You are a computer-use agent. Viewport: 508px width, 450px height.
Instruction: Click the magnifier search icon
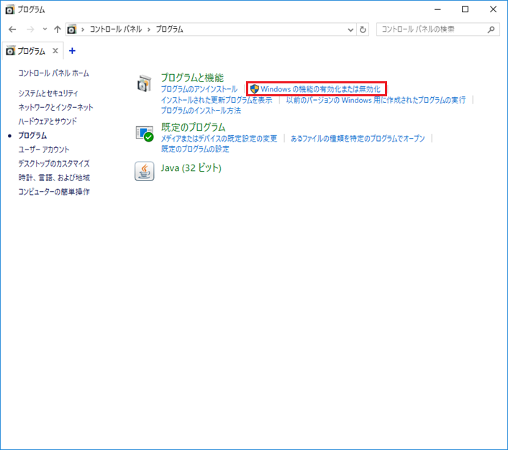click(491, 29)
